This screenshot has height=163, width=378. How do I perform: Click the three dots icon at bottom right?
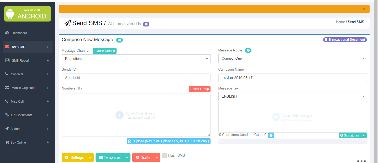[361, 161]
